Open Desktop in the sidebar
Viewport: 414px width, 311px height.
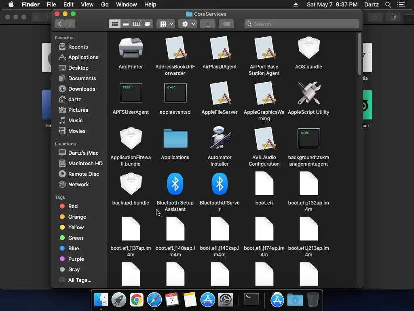point(79,68)
